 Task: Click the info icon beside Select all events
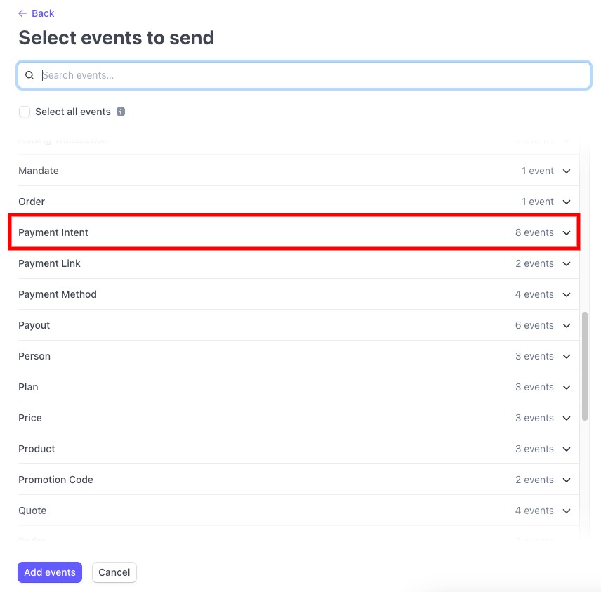tap(121, 112)
